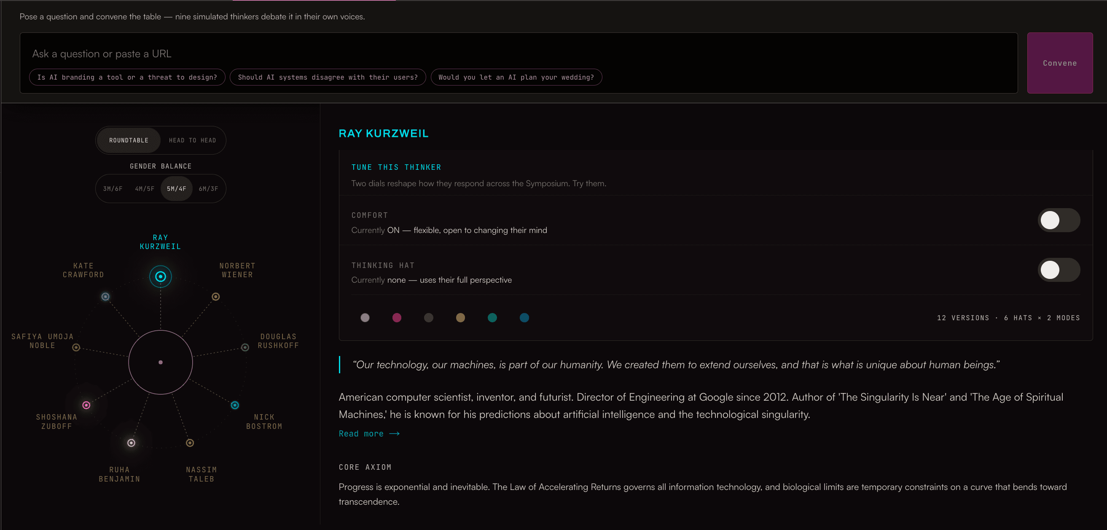Image resolution: width=1107 pixels, height=530 pixels.
Task: Choose the 3M/6F gender balance option
Action: coord(113,189)
